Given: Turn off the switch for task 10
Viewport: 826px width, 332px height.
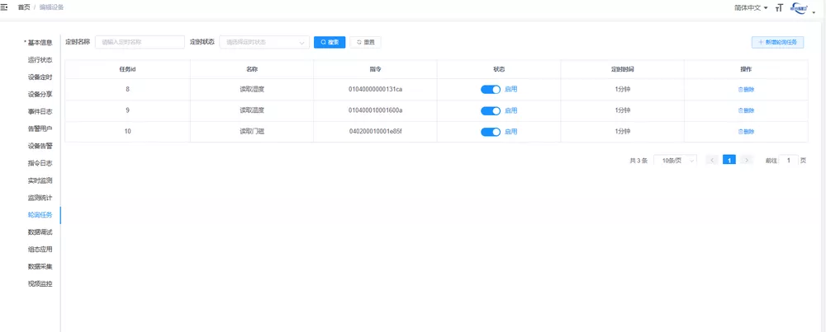Looking at the screenshot, I should [x=491, y=132].
